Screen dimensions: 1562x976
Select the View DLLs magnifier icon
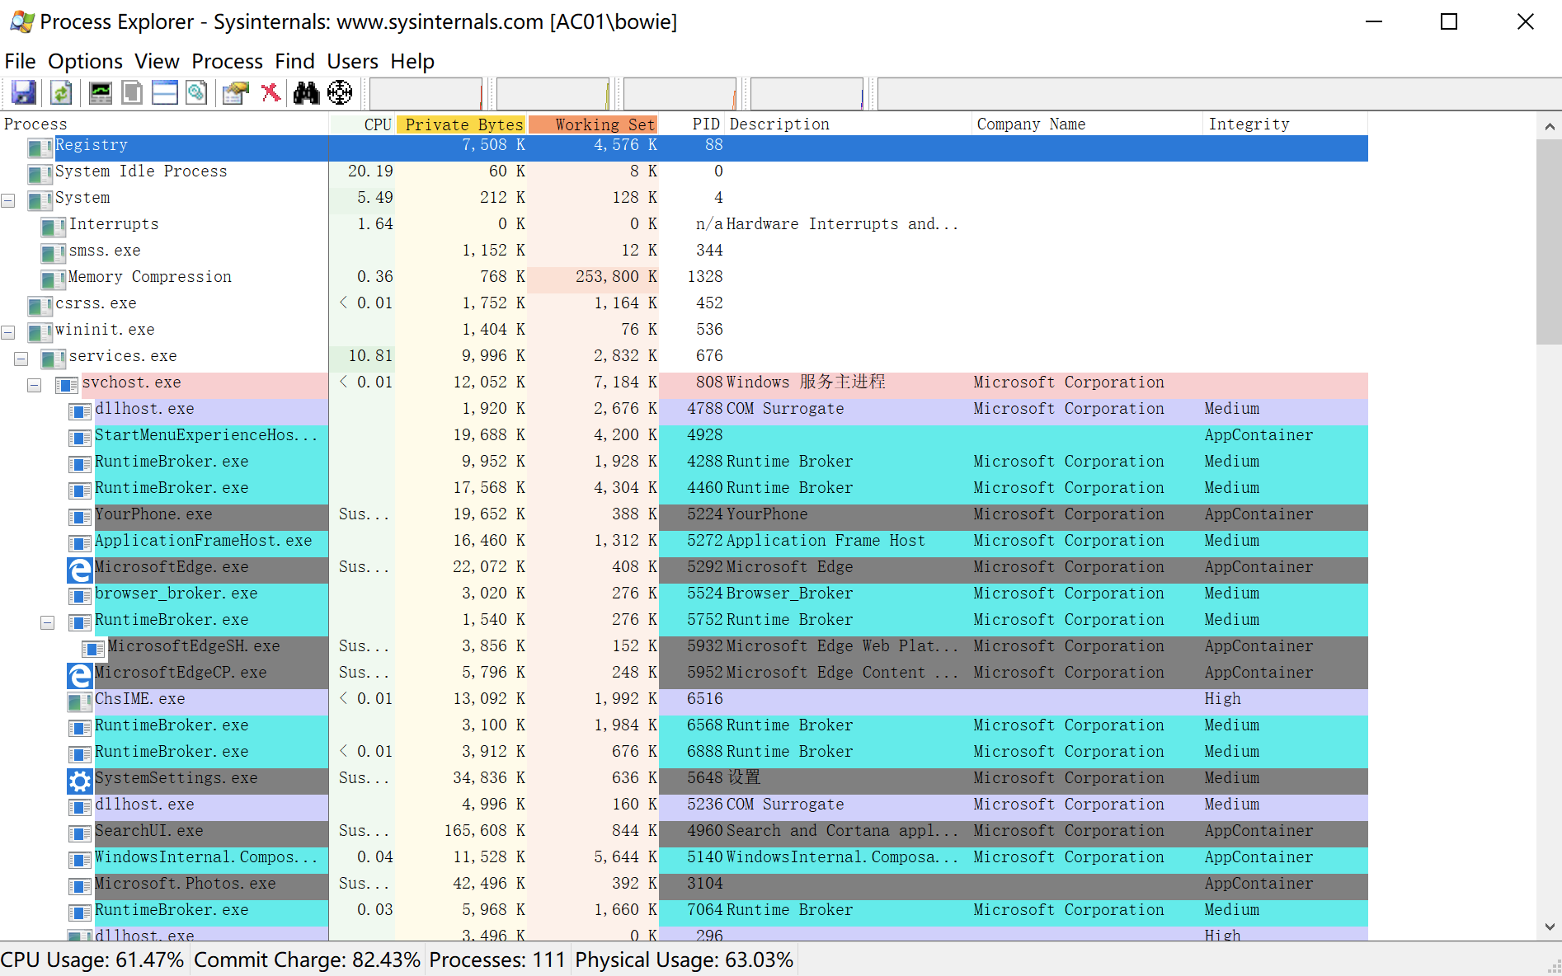point(196,92)
